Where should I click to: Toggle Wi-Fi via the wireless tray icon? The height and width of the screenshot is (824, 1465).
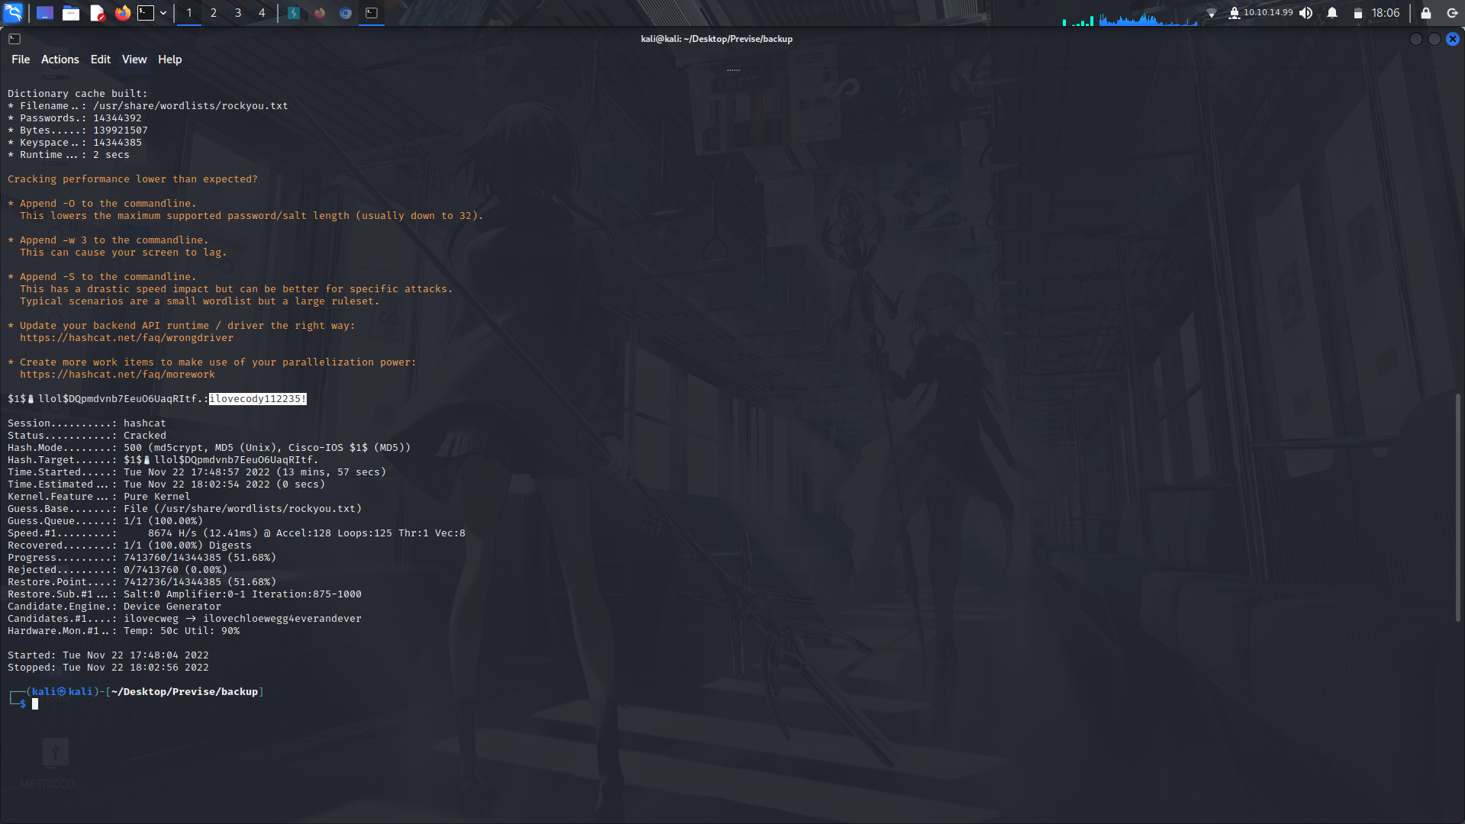[1213, 13]
